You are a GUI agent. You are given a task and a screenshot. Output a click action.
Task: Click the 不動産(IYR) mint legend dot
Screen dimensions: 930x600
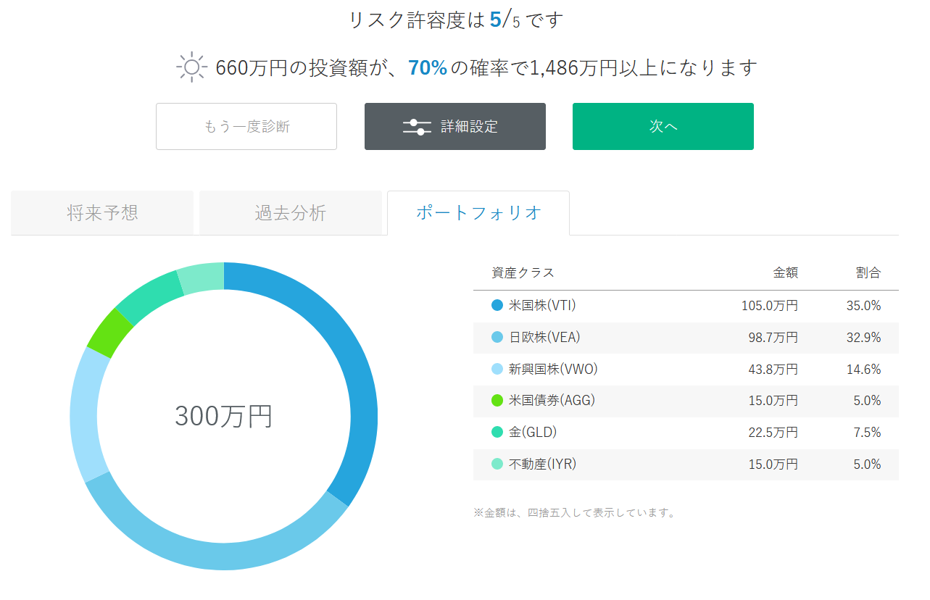pos(497,464)
